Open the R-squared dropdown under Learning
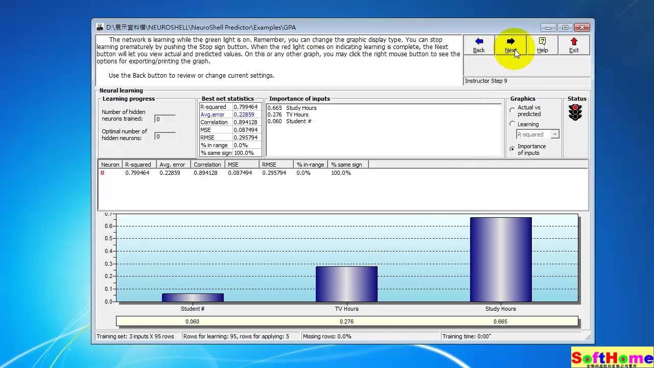This screenshot has height=368, width=654. pos(555,134)
